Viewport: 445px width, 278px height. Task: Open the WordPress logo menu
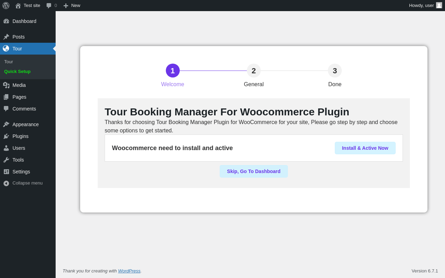(x=6, y=6)
